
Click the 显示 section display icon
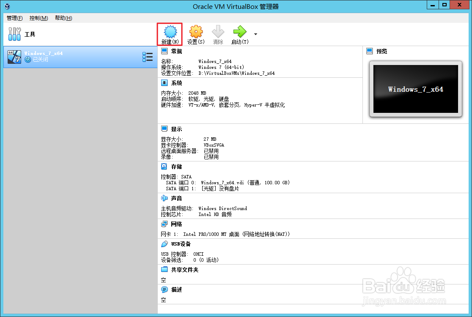click(x=165, y=129)
